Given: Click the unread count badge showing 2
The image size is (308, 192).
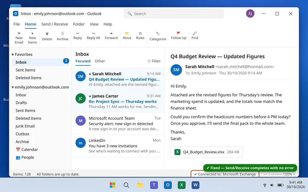Looking at the screenshot, I should point(66,61).
